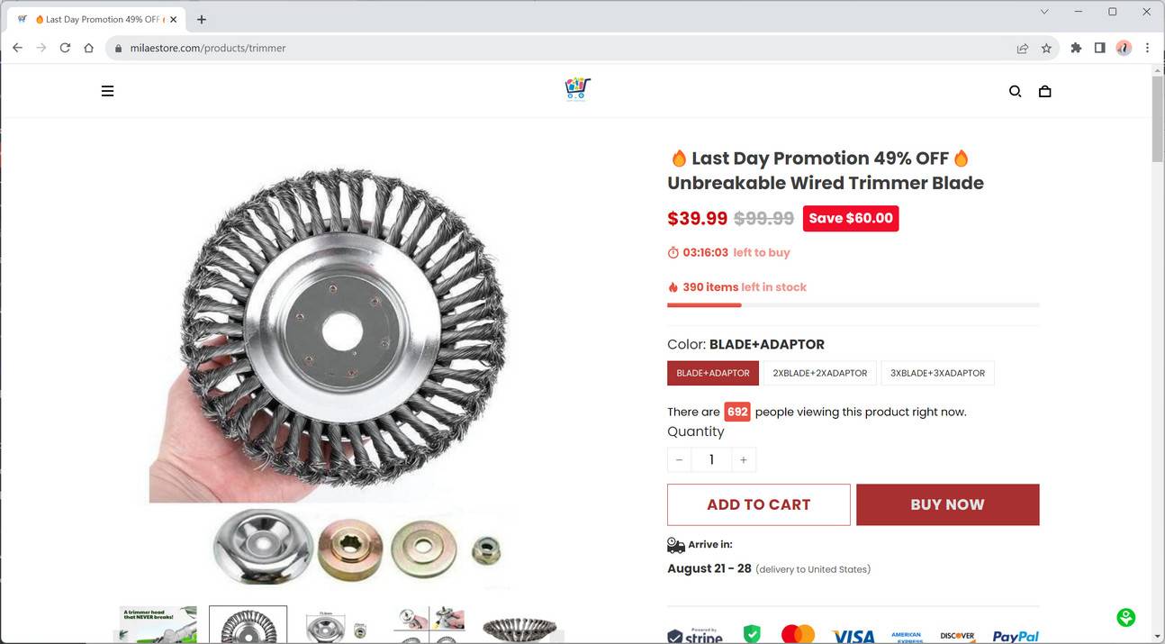This screenshot has width=1165, height=644.
Task: Click the ADD TO CART button
Action: coord(758,504)
